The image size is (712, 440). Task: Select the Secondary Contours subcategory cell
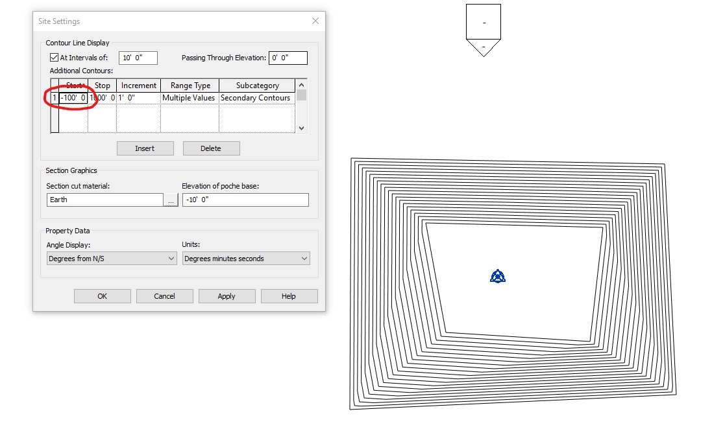click(257, 98)
